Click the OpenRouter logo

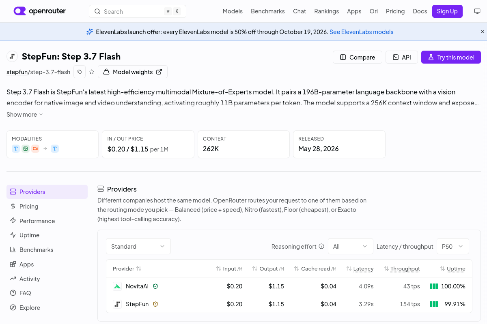coord(40,11)
